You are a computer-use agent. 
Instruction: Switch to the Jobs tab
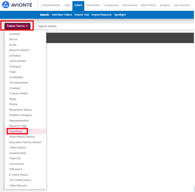[x=67, y=5]
